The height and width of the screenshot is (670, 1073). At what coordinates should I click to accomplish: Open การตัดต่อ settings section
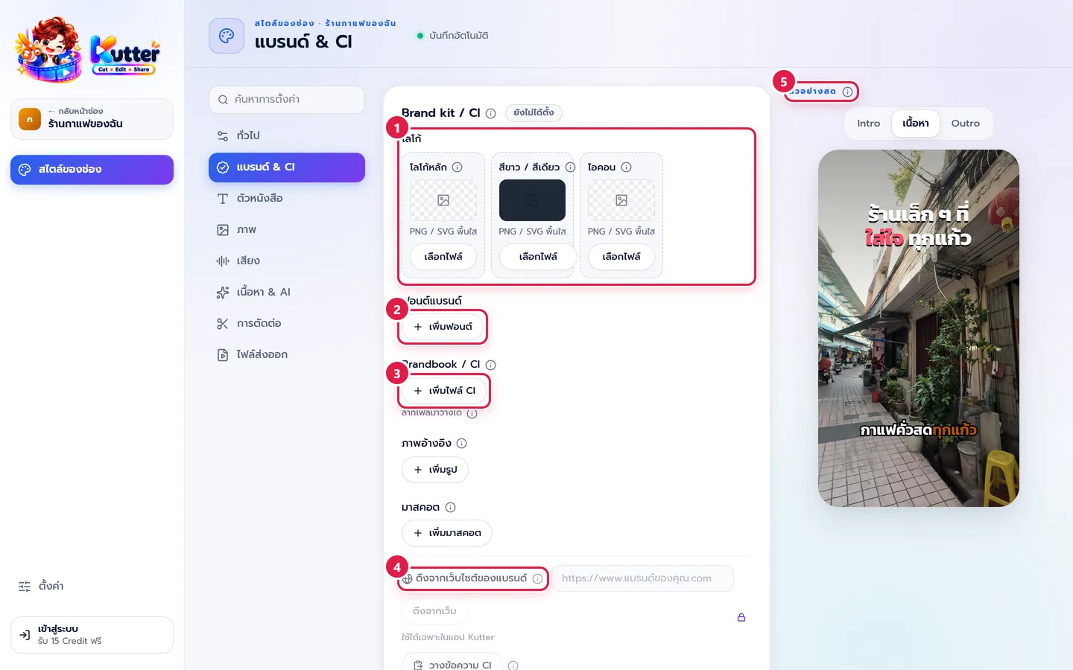(287, 324)
